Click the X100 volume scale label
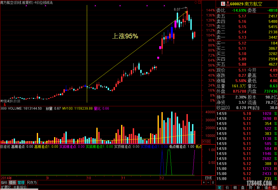The image size is (278, 190). (206, 141)
